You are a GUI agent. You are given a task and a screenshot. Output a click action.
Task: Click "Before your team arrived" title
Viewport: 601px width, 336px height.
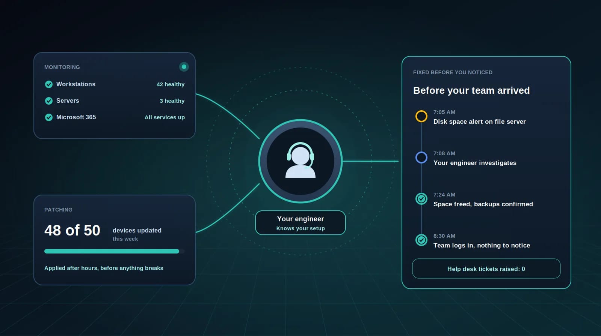tap(471, 90)
